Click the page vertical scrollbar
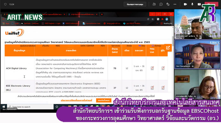The image size is (221, 123). pyautogui.click(x=173, y=41)
